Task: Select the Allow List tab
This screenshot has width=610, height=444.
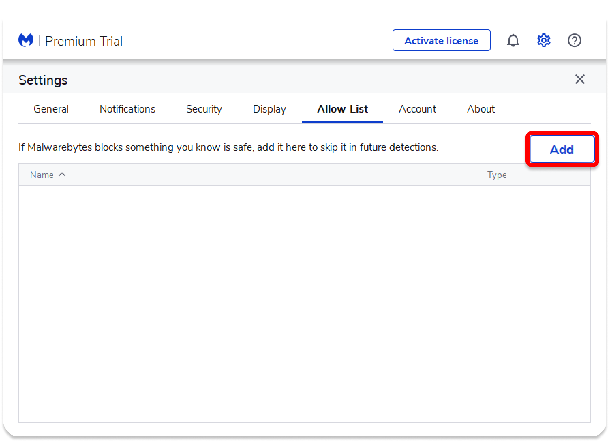Action: click(x=342, y=109)
